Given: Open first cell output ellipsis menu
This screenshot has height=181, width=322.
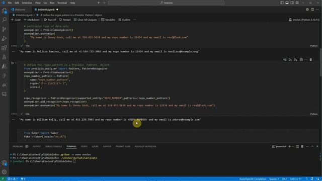Looking at the screenshot, I should pyautogui.click(x=14, y=51).
